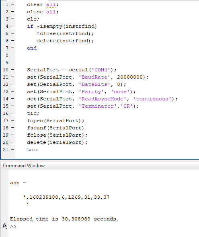
Task: Click 'all' in the close all line
Action: [51, 12]
